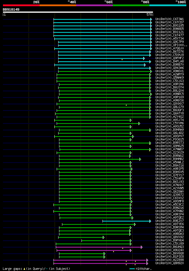
Task: Click the UniRef100_B6TD76 label
Action: (170, 52)
